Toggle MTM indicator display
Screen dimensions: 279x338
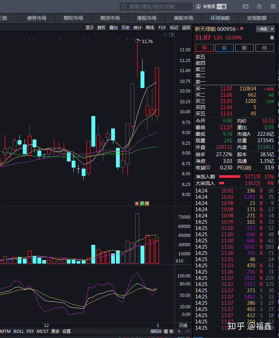(x=6, y=331)
